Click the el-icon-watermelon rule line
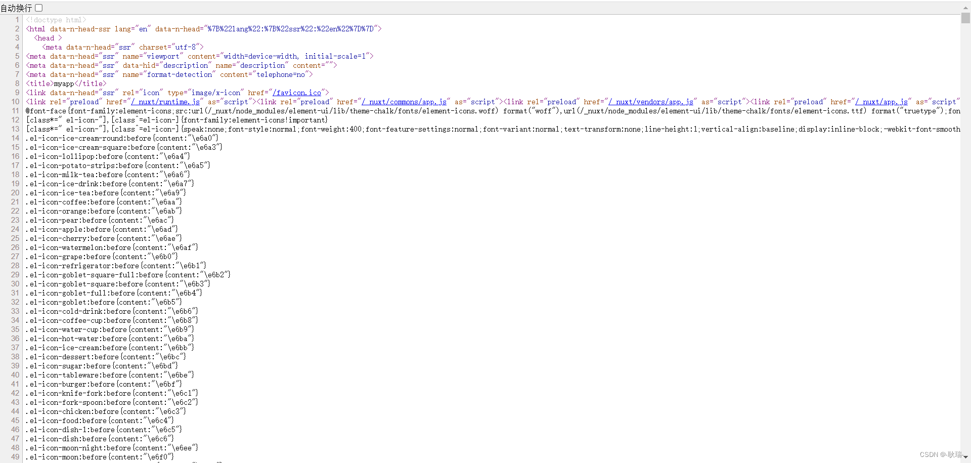Image resolution: width=971 pixels, height=463 pixels. [112, 247]
